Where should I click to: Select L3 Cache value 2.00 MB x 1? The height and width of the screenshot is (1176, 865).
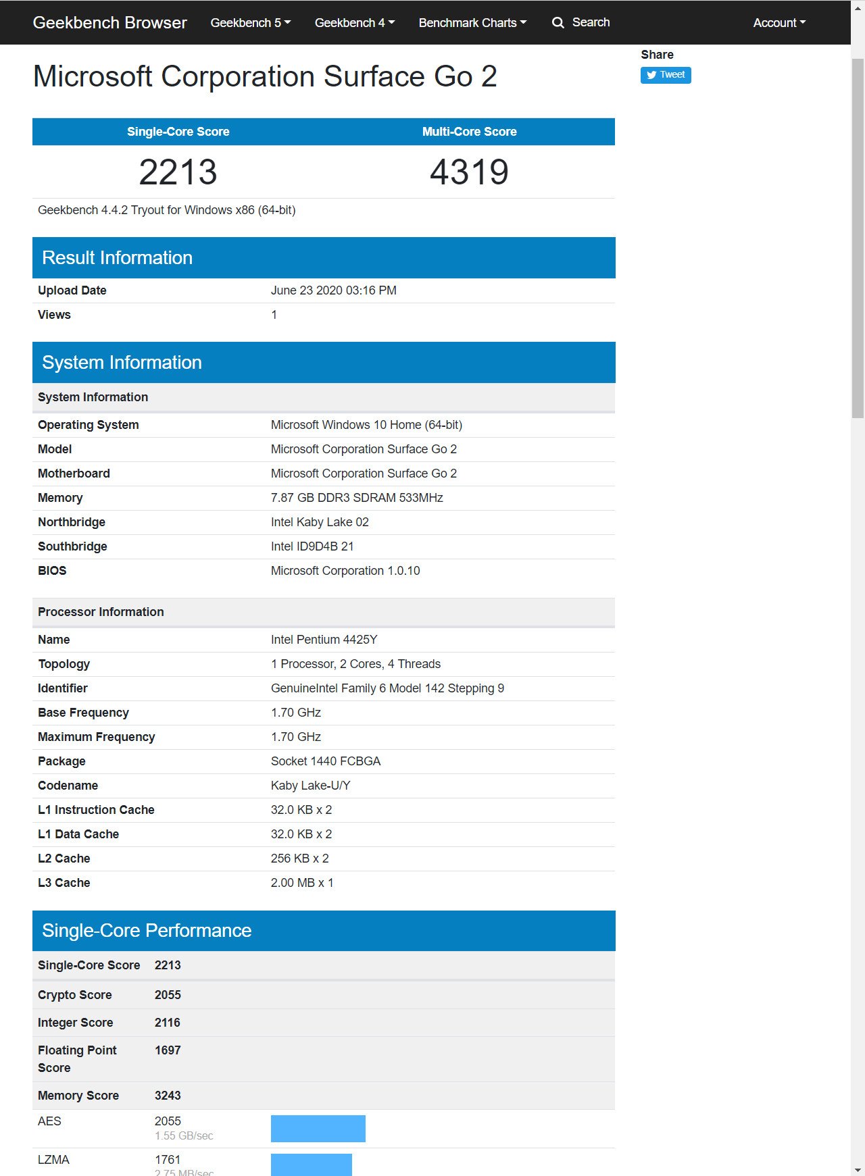click(302, 883)
